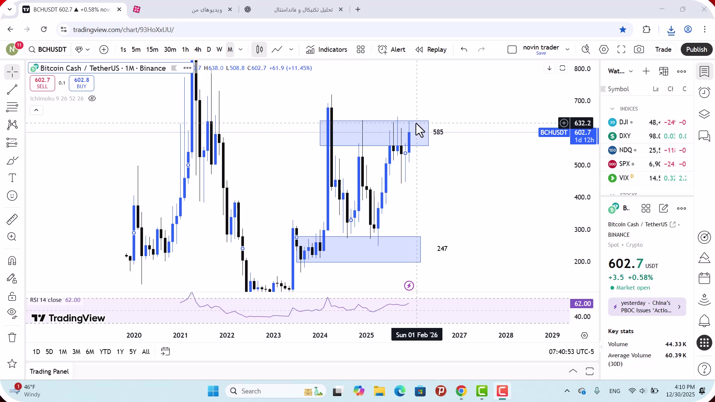The height and width of the screenshot is (402, 715).
Task: Expand the timeframe interval dropdown arrow
Action: coord(241,50)
